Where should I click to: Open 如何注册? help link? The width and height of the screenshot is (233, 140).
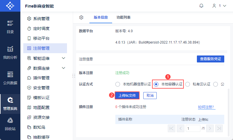[x=206, y=107]
